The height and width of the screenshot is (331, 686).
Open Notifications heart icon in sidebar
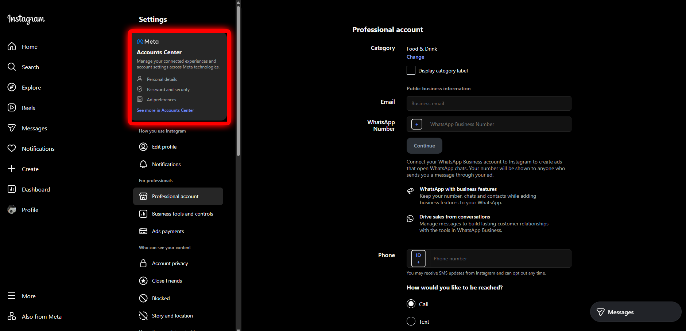click(x=12, y=149)
